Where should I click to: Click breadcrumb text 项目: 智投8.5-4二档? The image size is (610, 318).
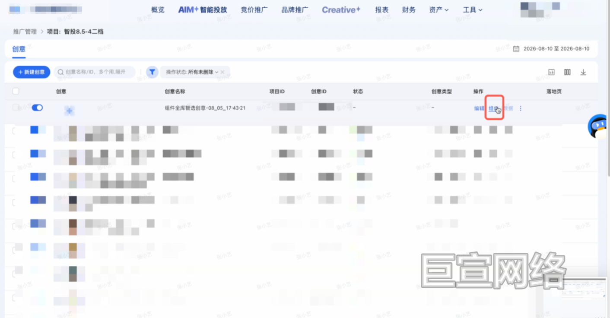(75, 32)
